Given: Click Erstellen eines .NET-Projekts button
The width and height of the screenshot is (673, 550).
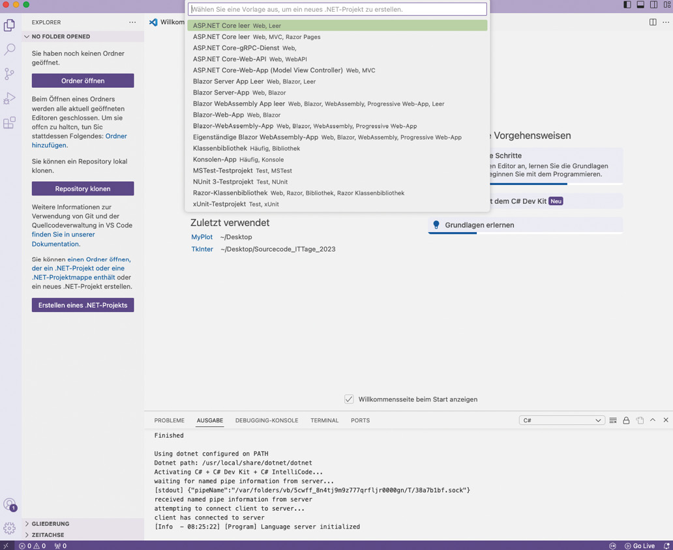Looking at the screenshot, I should pyautogui.click(x=83, y=305).
